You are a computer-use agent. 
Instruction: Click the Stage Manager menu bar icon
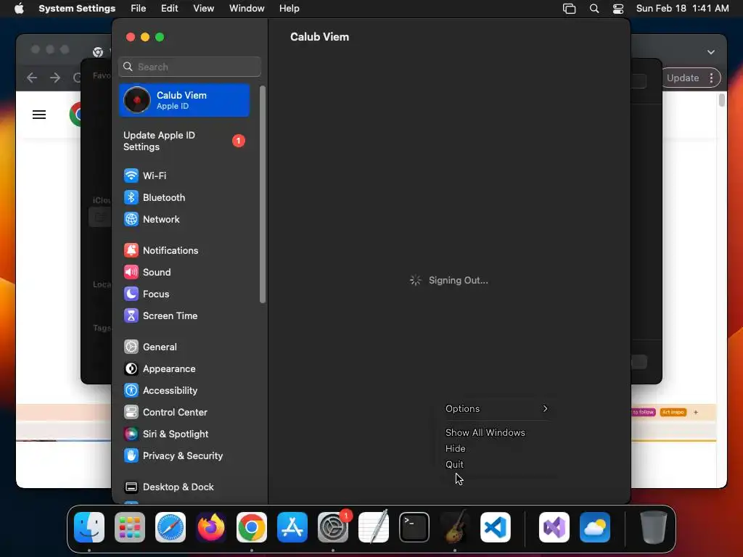click(x=569, y=9)
